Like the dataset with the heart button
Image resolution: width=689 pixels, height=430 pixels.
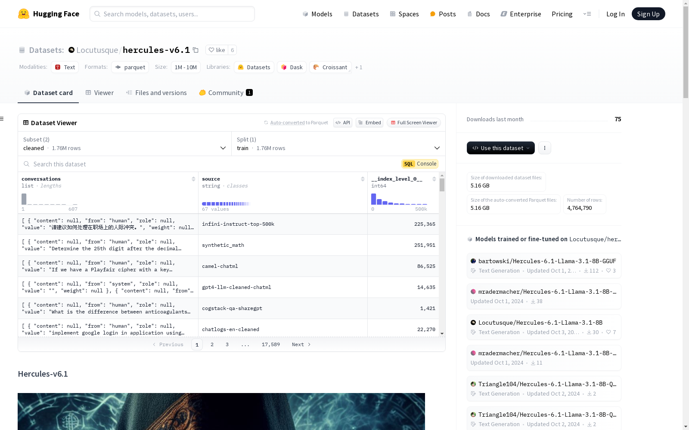point(217,50)
